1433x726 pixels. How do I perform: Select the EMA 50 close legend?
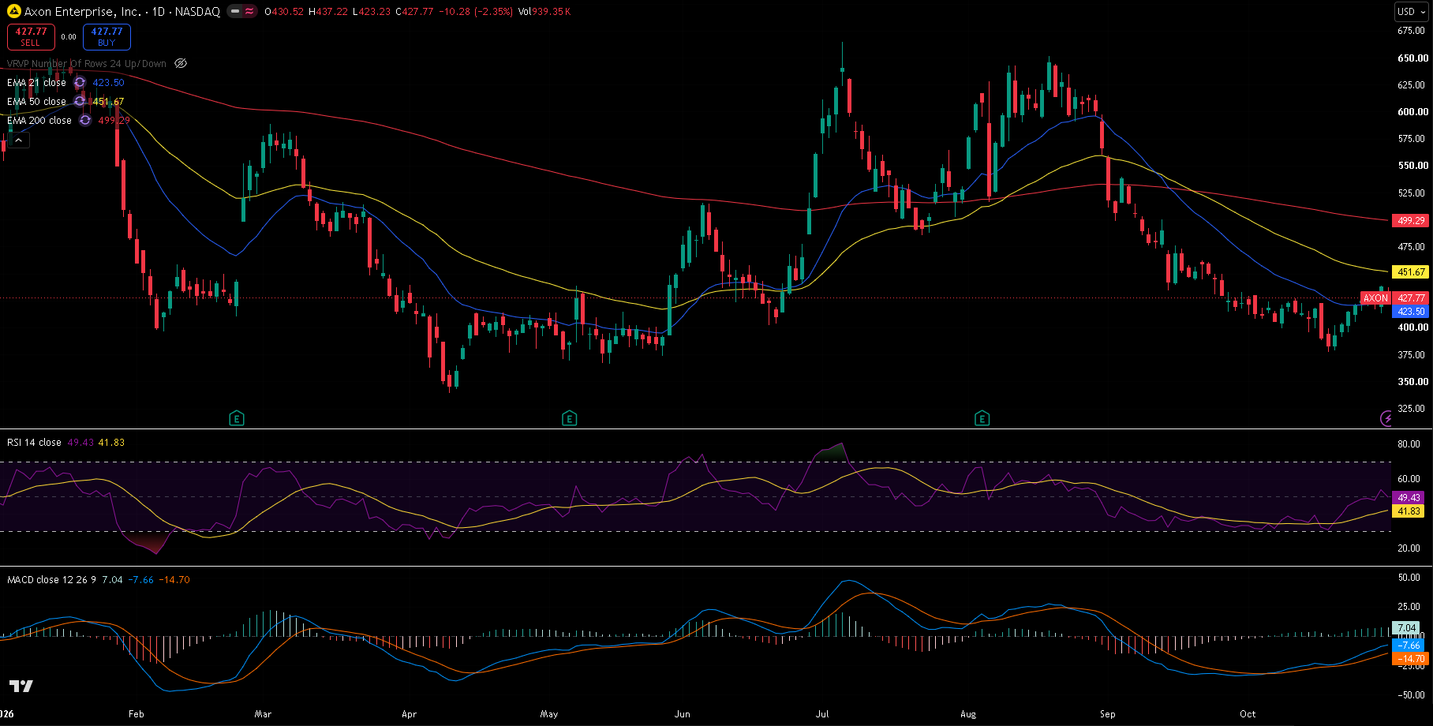[36, 102]
